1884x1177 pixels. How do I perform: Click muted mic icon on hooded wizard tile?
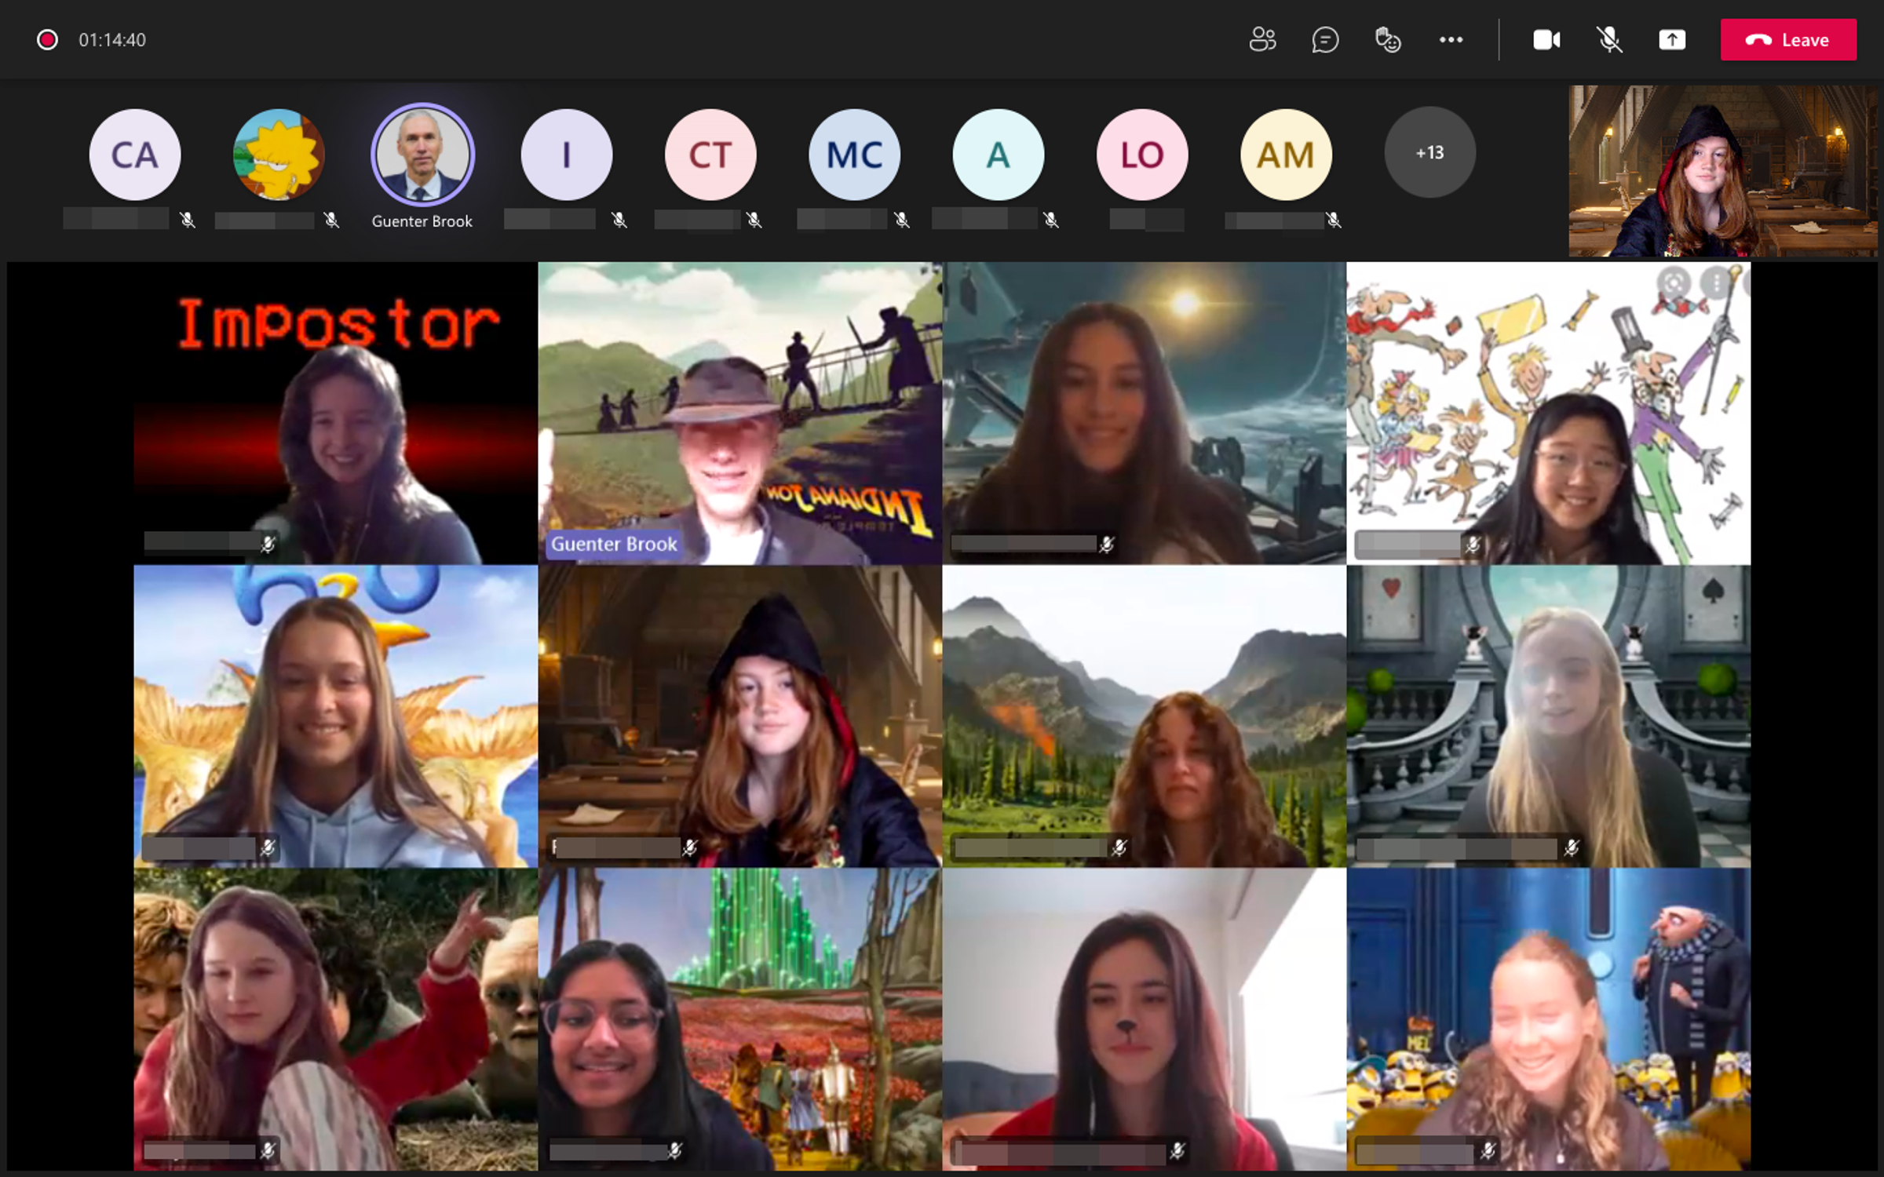[690, 847]
